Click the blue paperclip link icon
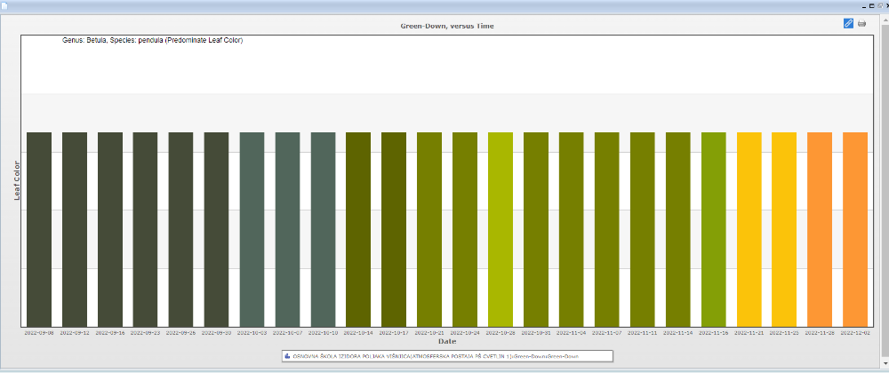This screenshot has width=889, height=373. pos(848,23)
